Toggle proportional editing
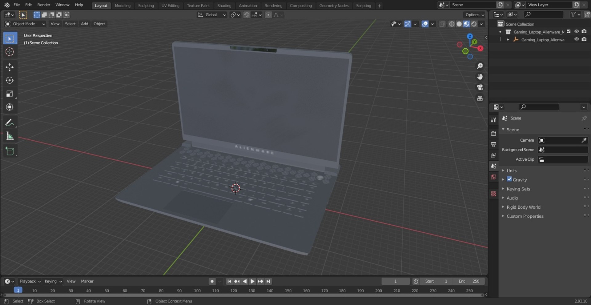This screenshot has width=591, height=305. coord(268,15)
